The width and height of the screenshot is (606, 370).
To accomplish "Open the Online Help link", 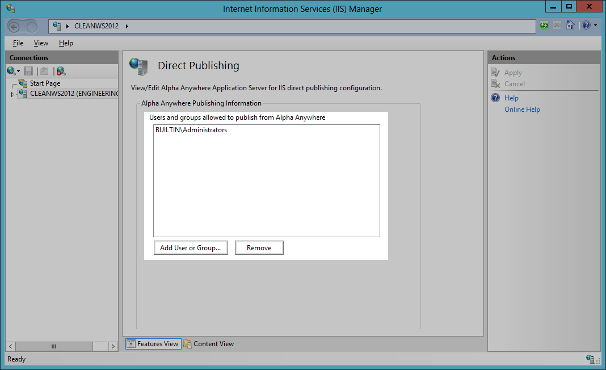I will coord(522,110).
